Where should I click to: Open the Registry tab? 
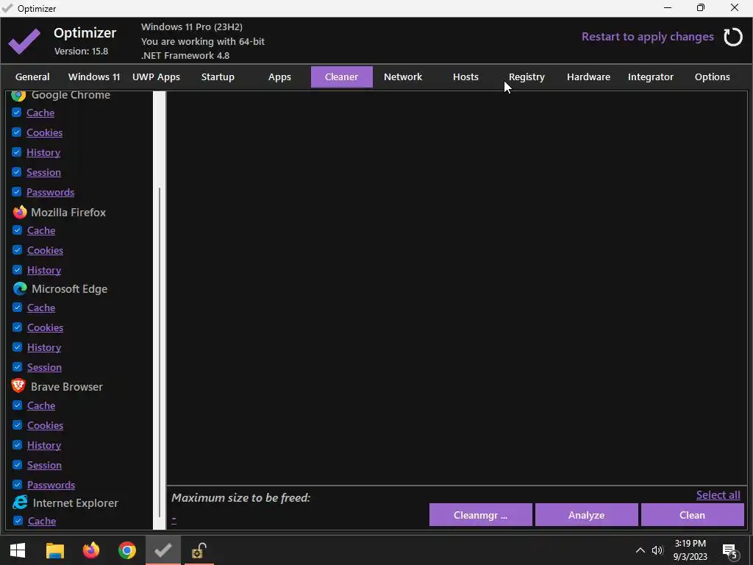(x=527, y=77)
